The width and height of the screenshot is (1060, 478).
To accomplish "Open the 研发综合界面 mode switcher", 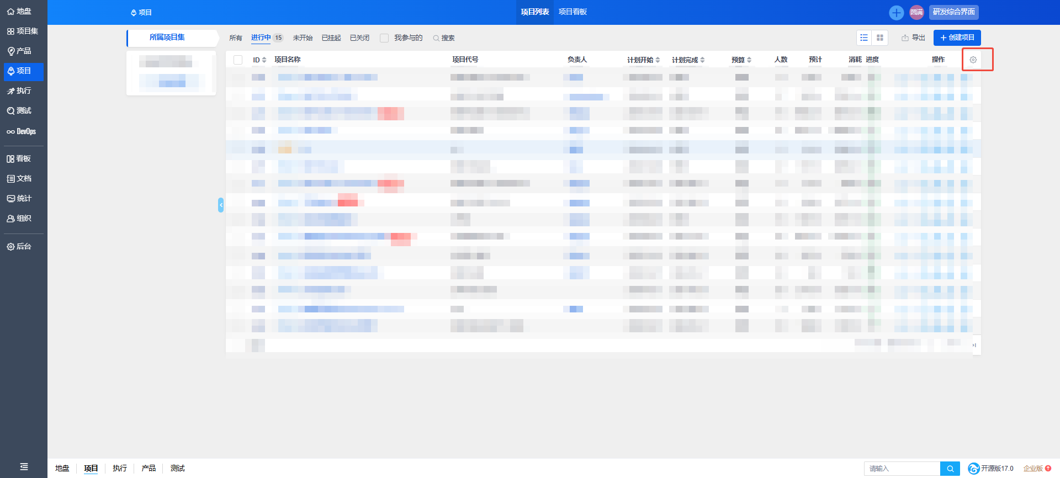I will [x=954, y=12].
